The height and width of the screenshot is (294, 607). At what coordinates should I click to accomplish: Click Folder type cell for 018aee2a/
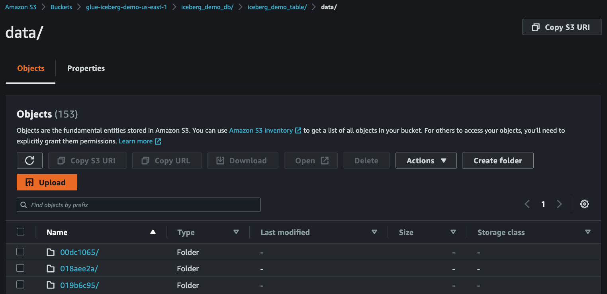[x=188, y=269]
